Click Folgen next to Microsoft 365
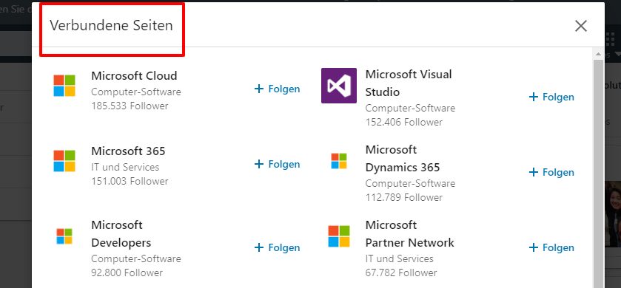Image resolution: width=621 pixels, height=288 pixels. (x=278, y=164)
